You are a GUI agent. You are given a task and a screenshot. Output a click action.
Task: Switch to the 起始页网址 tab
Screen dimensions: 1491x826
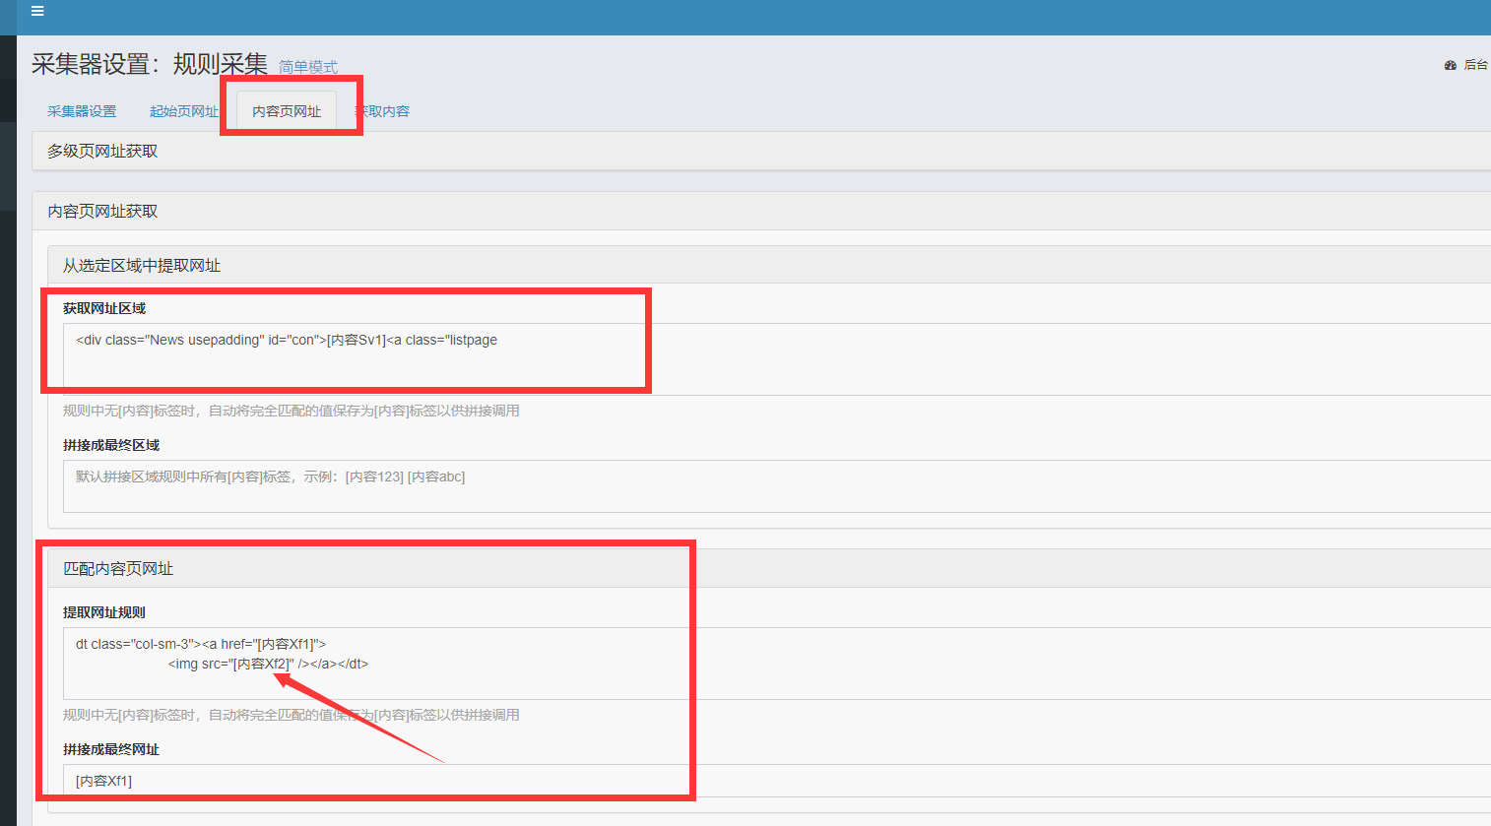(x=183, y=111)
